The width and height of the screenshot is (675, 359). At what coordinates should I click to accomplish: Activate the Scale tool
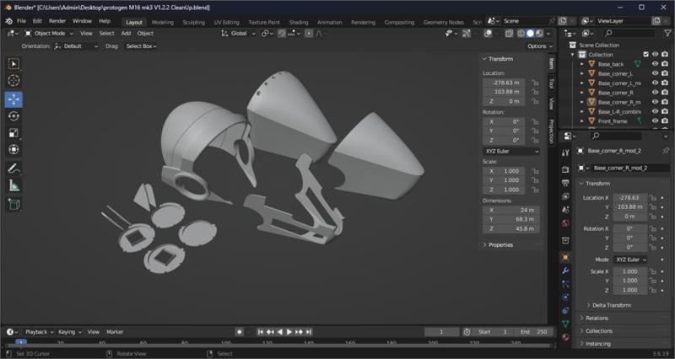click(x=13, y=133)
